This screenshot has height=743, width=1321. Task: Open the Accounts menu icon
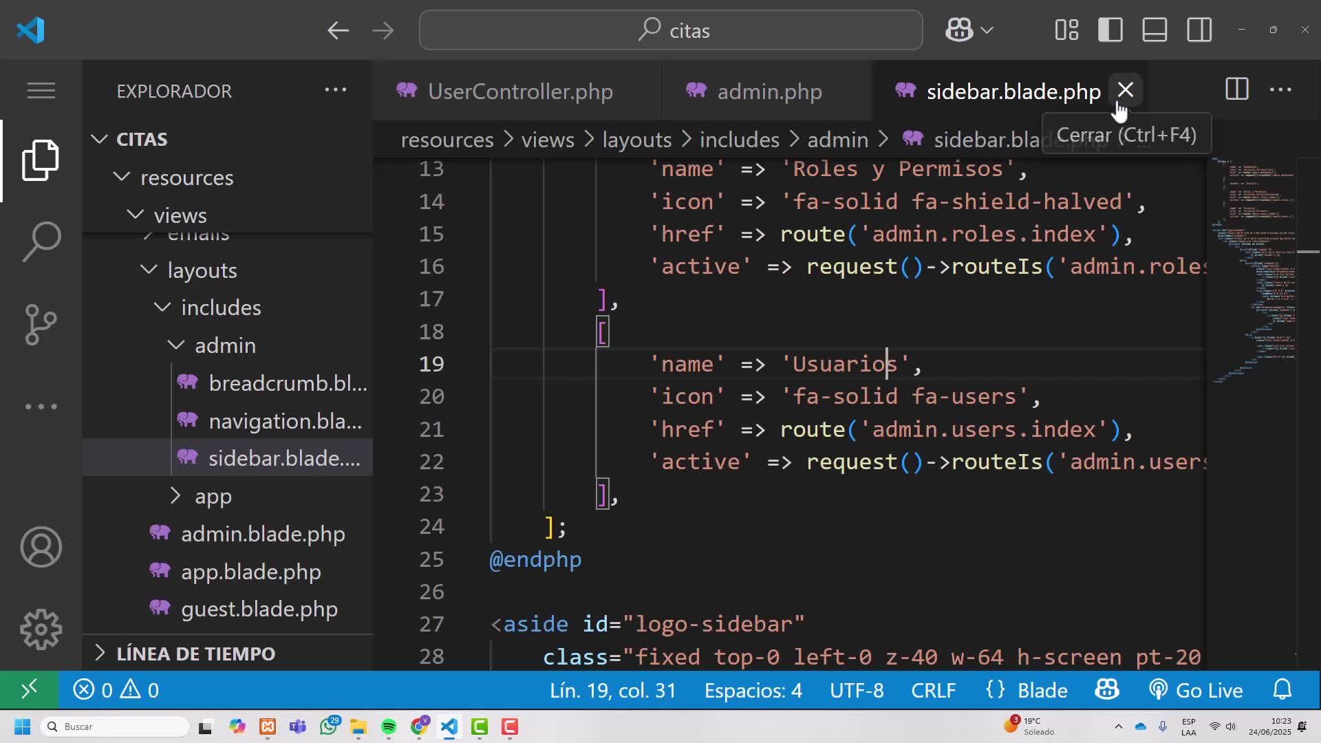[x=41, y=547]
